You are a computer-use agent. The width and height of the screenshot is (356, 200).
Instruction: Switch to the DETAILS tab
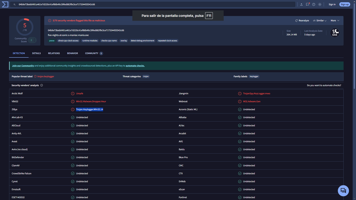point(36,53)
